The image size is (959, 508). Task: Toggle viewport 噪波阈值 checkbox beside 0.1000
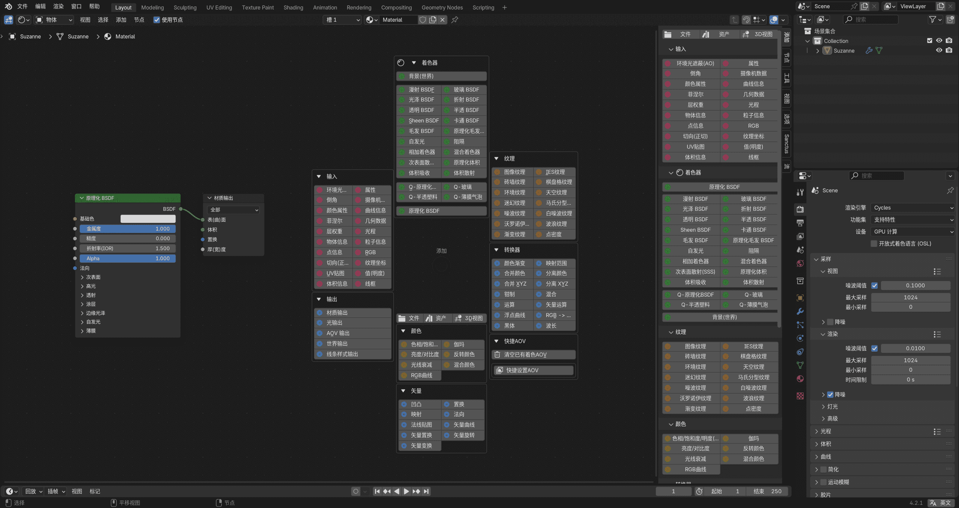click(x=874, y=286)
